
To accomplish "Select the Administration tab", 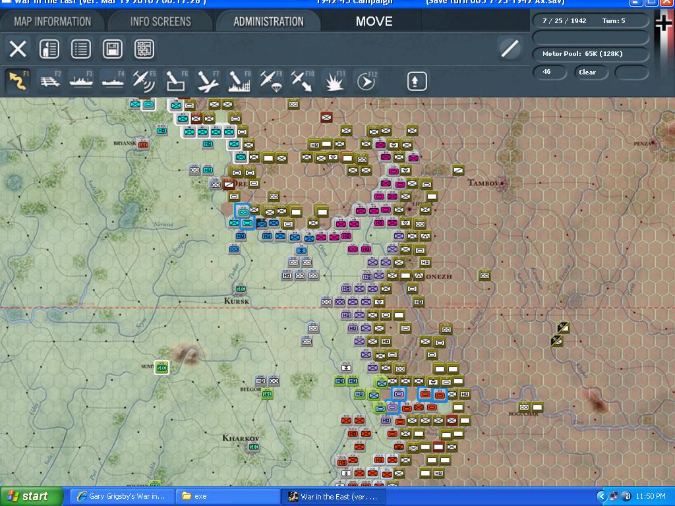I will [x=268, y=22].
